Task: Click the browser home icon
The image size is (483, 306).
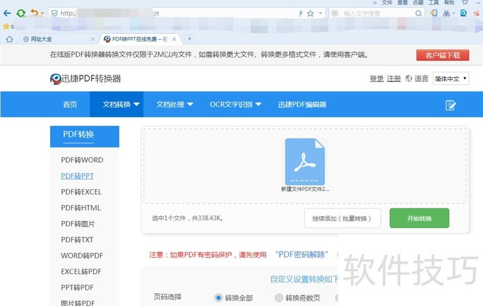Action: [x=9, y=39]
